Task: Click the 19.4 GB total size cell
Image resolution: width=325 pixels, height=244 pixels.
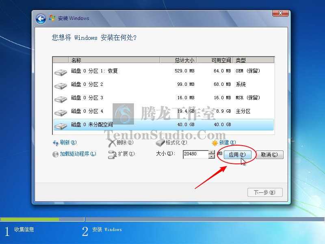Action: coord(186,111)
